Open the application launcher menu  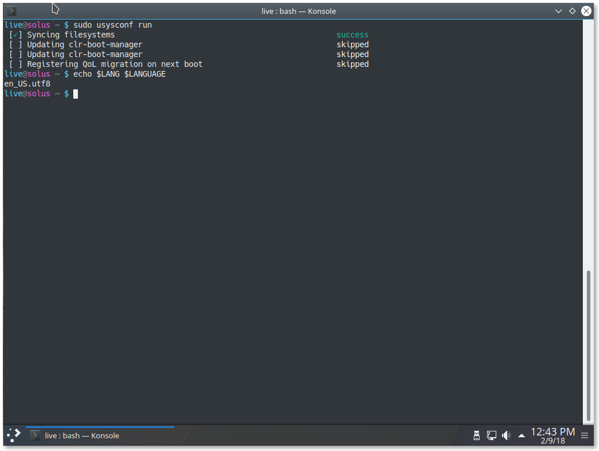click(x=14, y=435)
